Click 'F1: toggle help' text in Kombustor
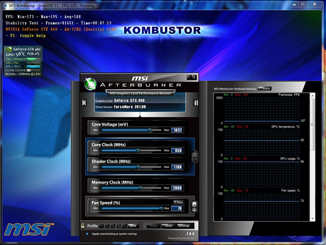 coord(28,36)
